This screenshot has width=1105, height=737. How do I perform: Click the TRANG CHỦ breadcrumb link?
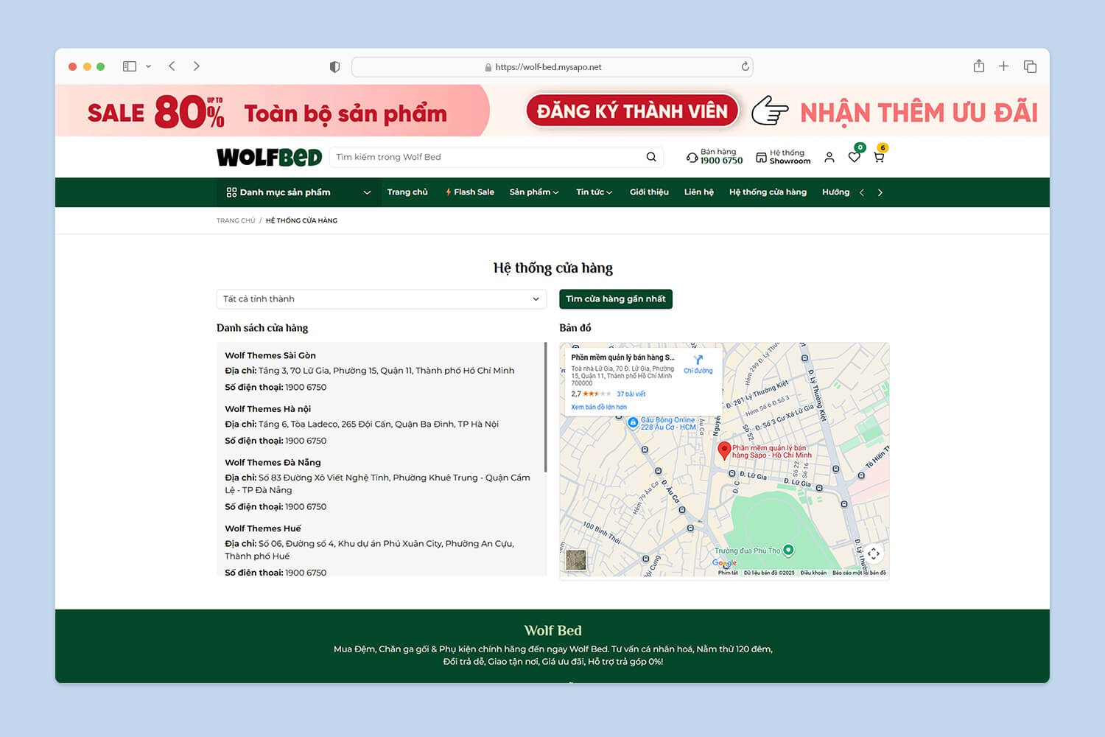(x=236, y=220)
